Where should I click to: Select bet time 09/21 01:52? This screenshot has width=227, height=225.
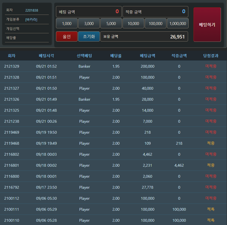point(46,66)
